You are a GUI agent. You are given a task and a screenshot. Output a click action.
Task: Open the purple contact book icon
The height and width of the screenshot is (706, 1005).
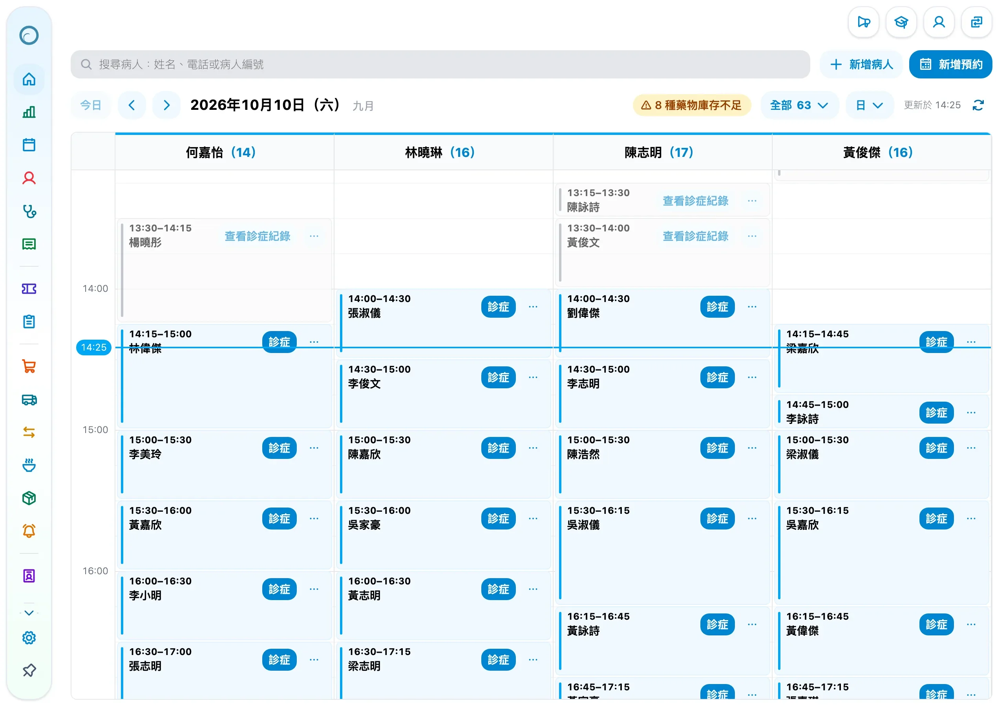pyautogui.click(x=29, y=576)
